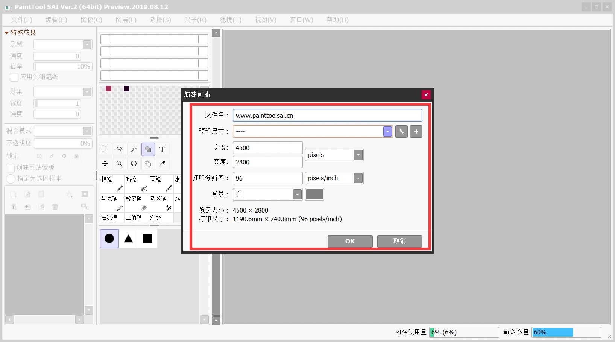Screen dimensions: 615x342
Task: Click the 不透明度 opacity slider
Action: tap(63, 143)
